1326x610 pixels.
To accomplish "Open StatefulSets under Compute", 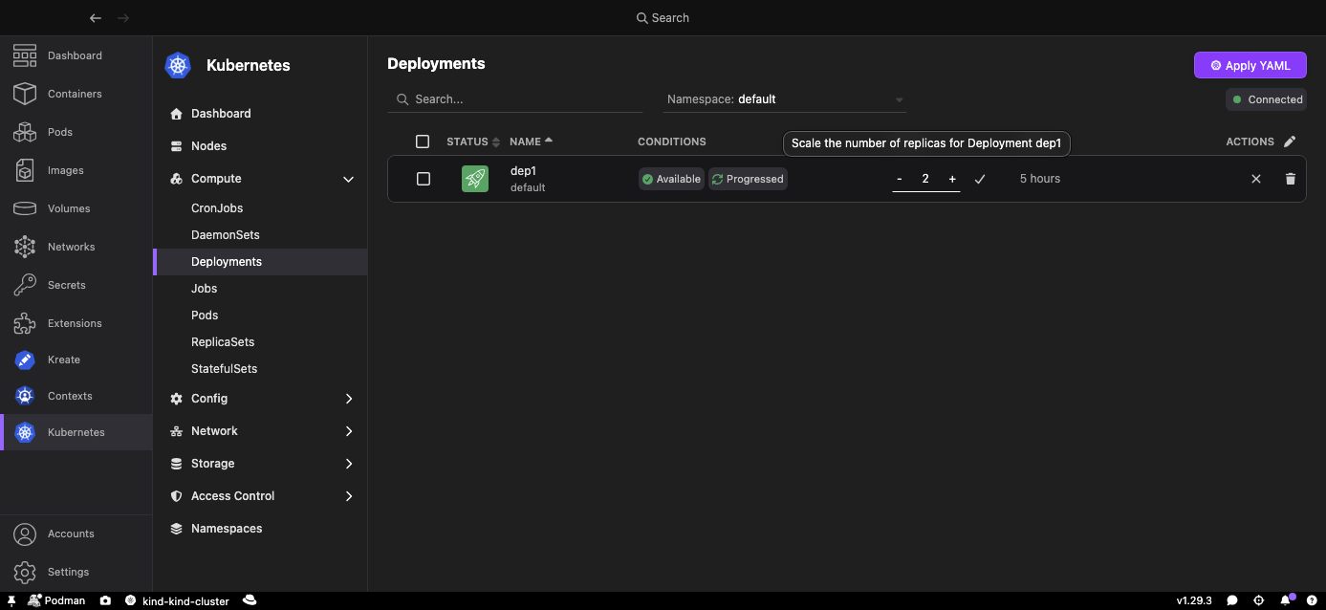I will (x=225, y=369).
